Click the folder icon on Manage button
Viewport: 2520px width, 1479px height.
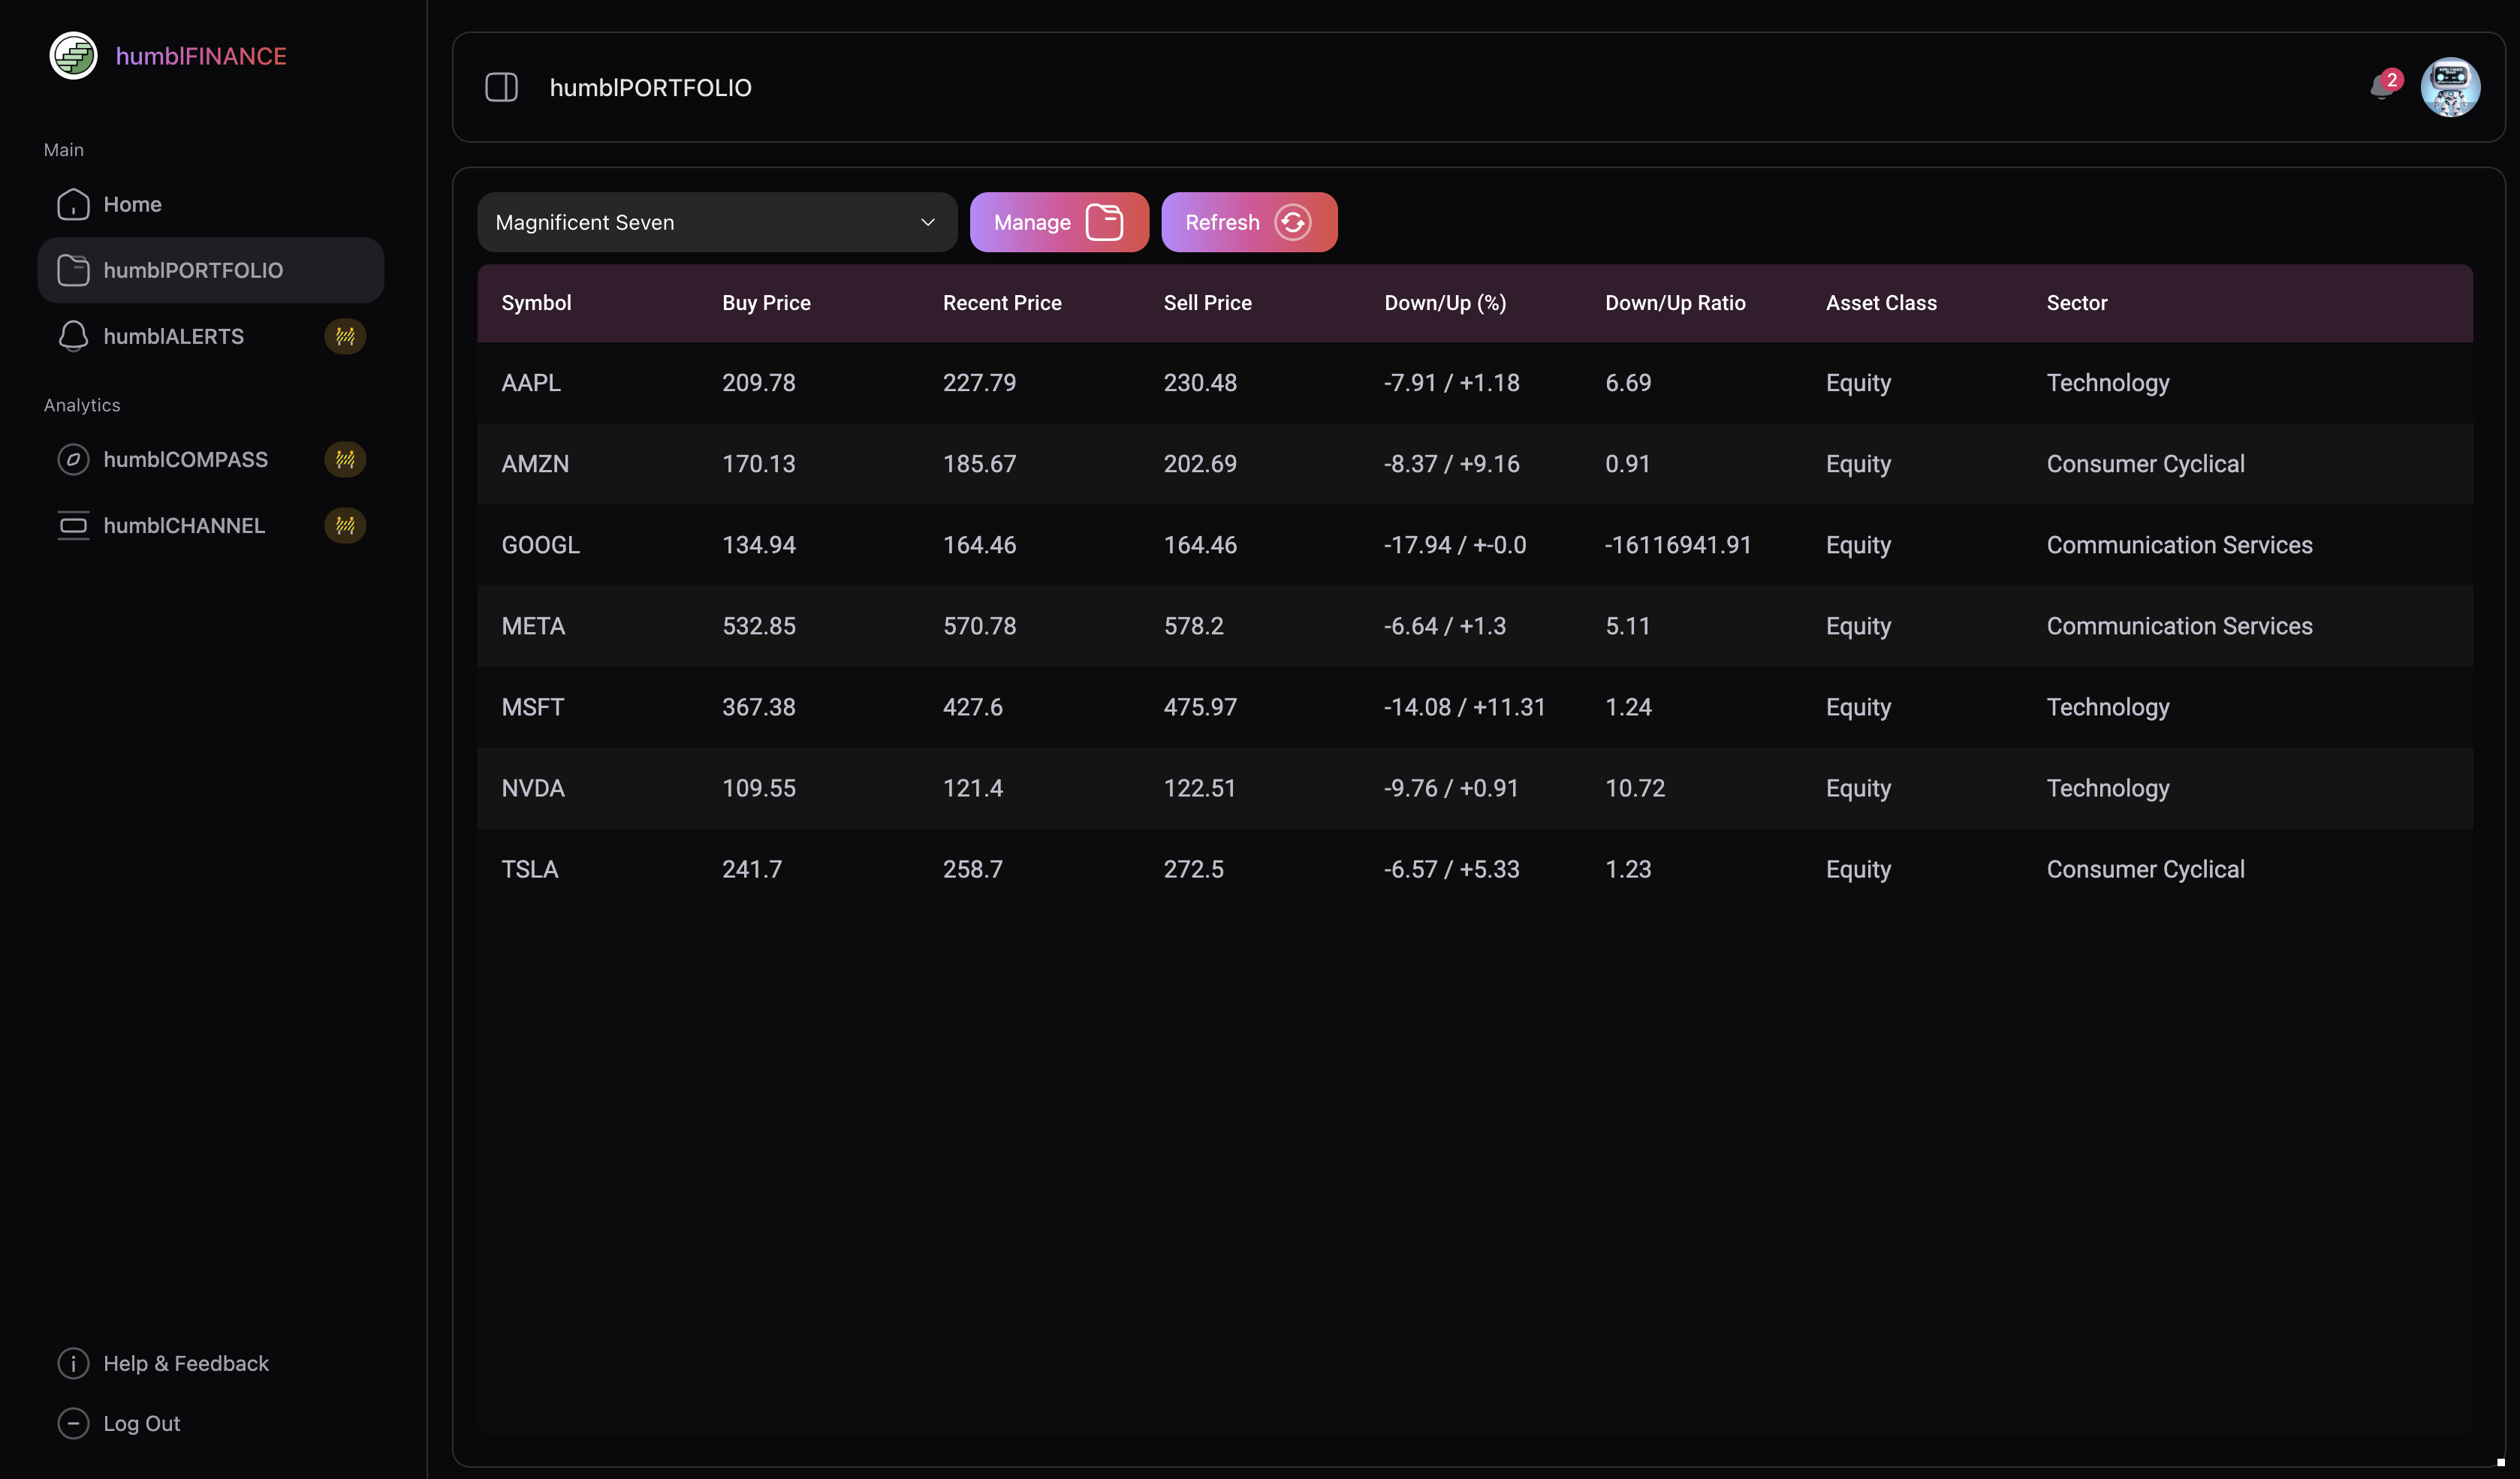[x=1104, y=222]
